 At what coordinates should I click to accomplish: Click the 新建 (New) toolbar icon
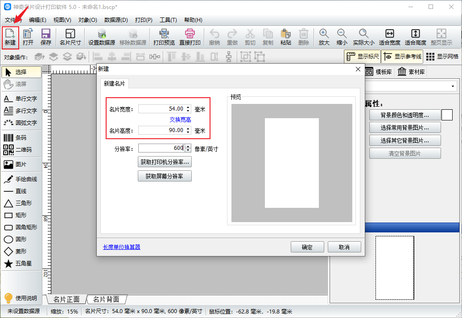point(10,37)
